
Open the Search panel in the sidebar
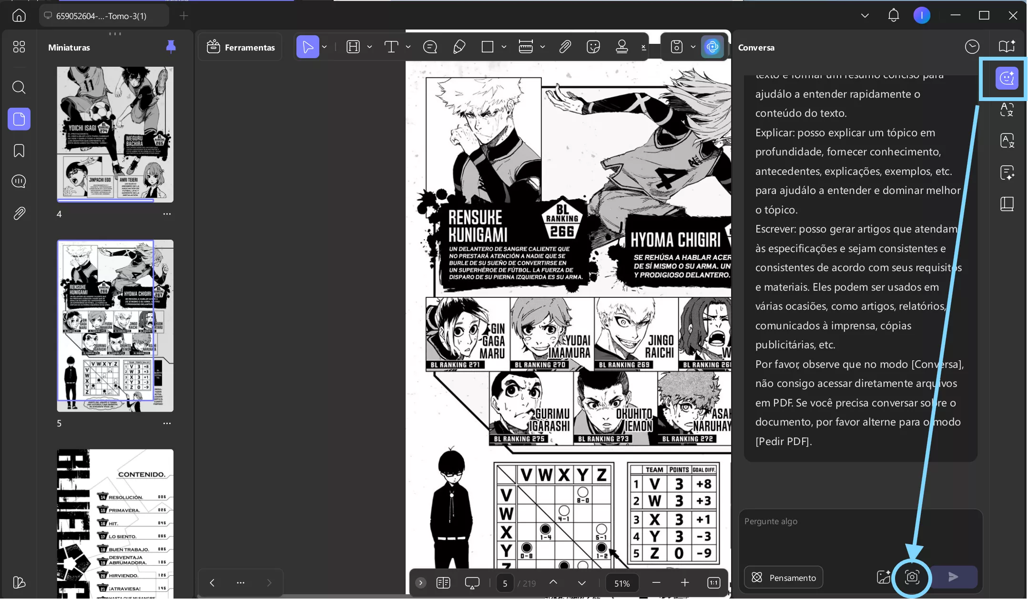pyautogui.click(x=19, y=87)
